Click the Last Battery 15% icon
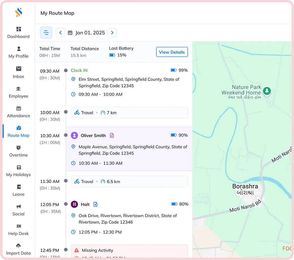Viewport: 294px width, 260px height. (x=112, y=55)
